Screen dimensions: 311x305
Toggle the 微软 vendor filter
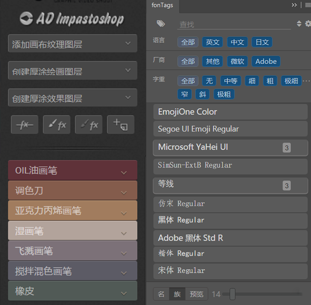[x=237, y=61]
